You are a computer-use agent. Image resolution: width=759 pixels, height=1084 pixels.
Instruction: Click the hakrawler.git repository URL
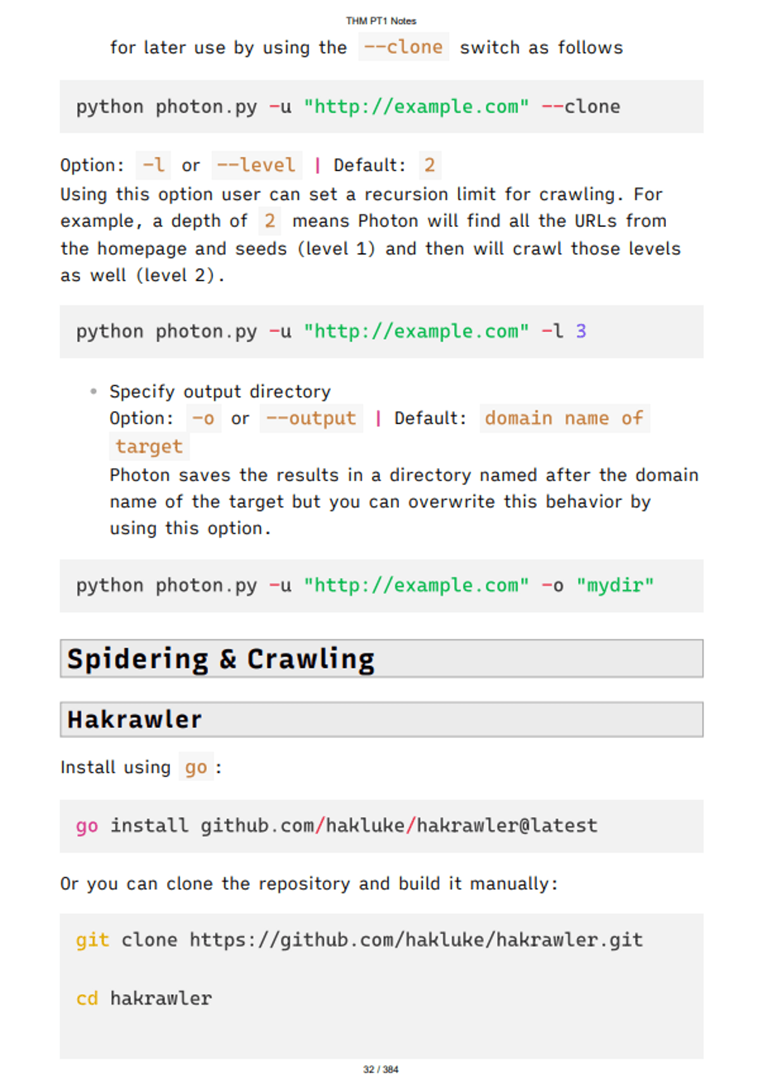[416, 940]
